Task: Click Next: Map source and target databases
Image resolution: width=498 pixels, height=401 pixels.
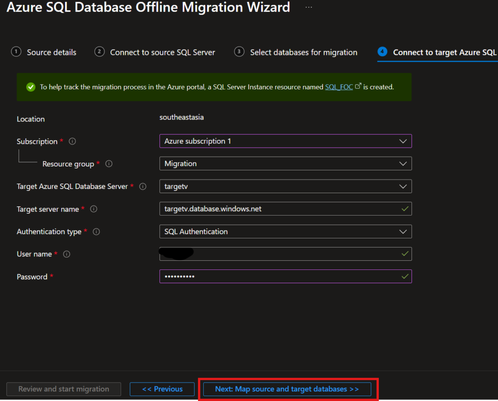Action: [287, 389]
